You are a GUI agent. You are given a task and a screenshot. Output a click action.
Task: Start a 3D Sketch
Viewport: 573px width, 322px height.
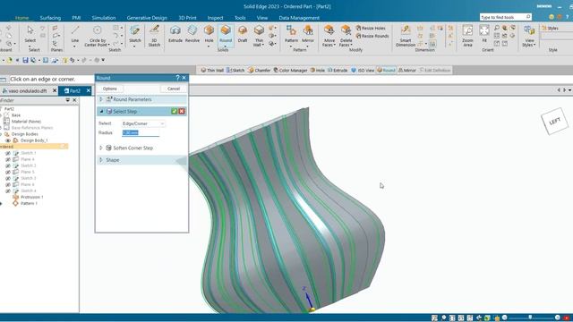154,36
